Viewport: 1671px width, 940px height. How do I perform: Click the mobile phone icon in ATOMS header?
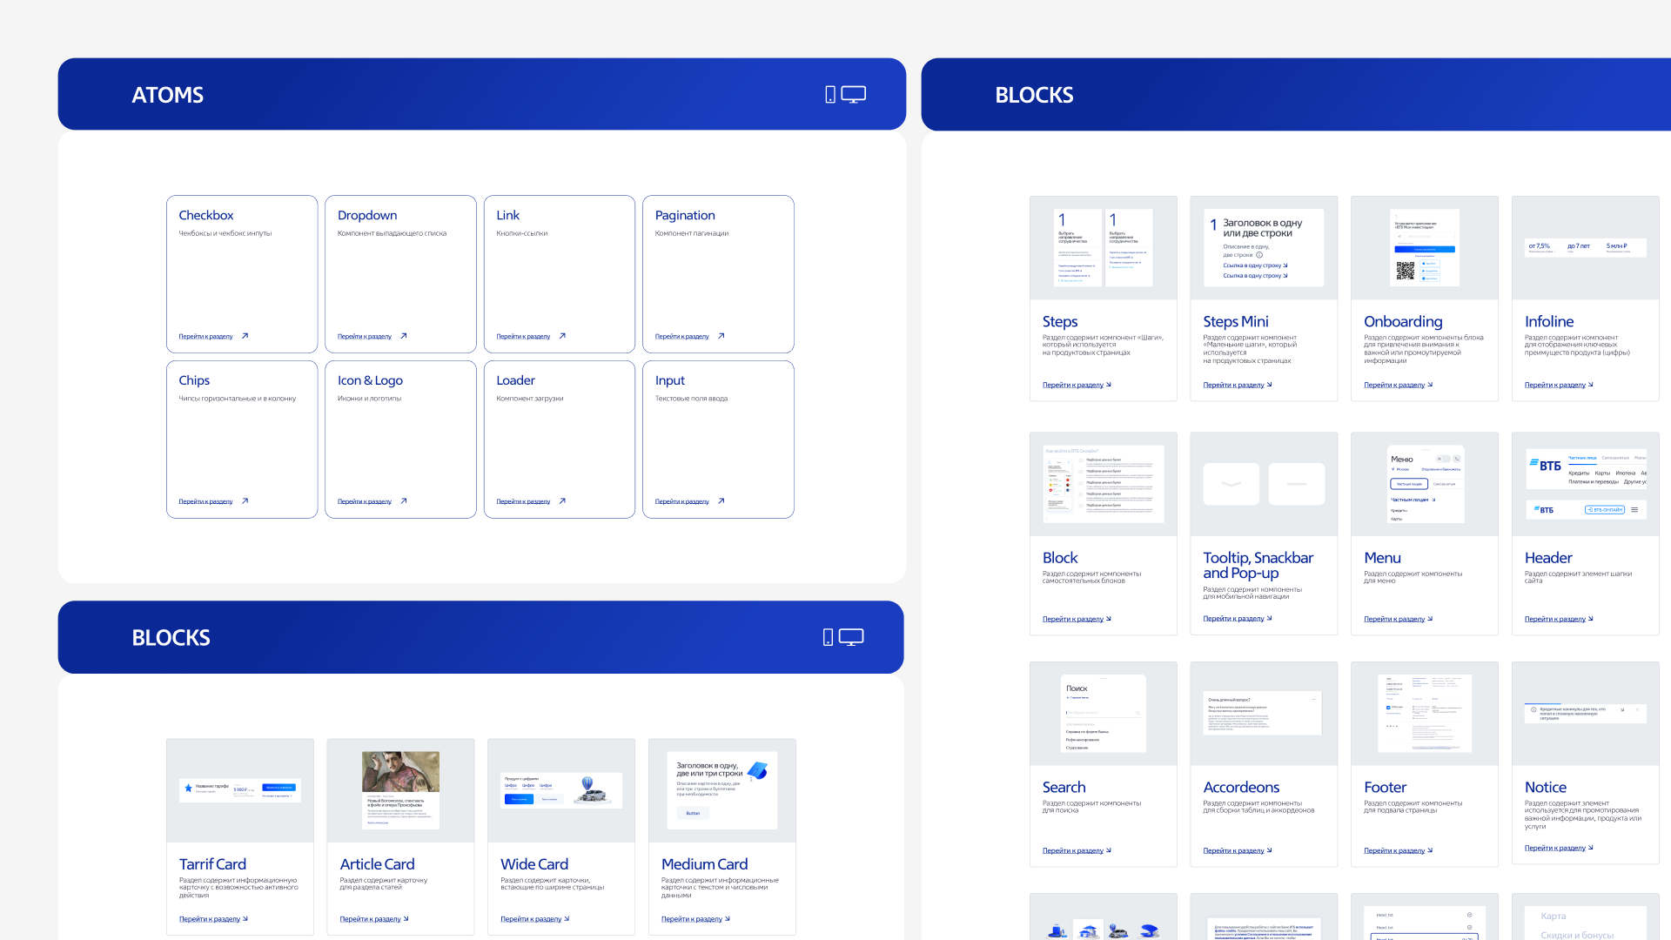[830, 94]
